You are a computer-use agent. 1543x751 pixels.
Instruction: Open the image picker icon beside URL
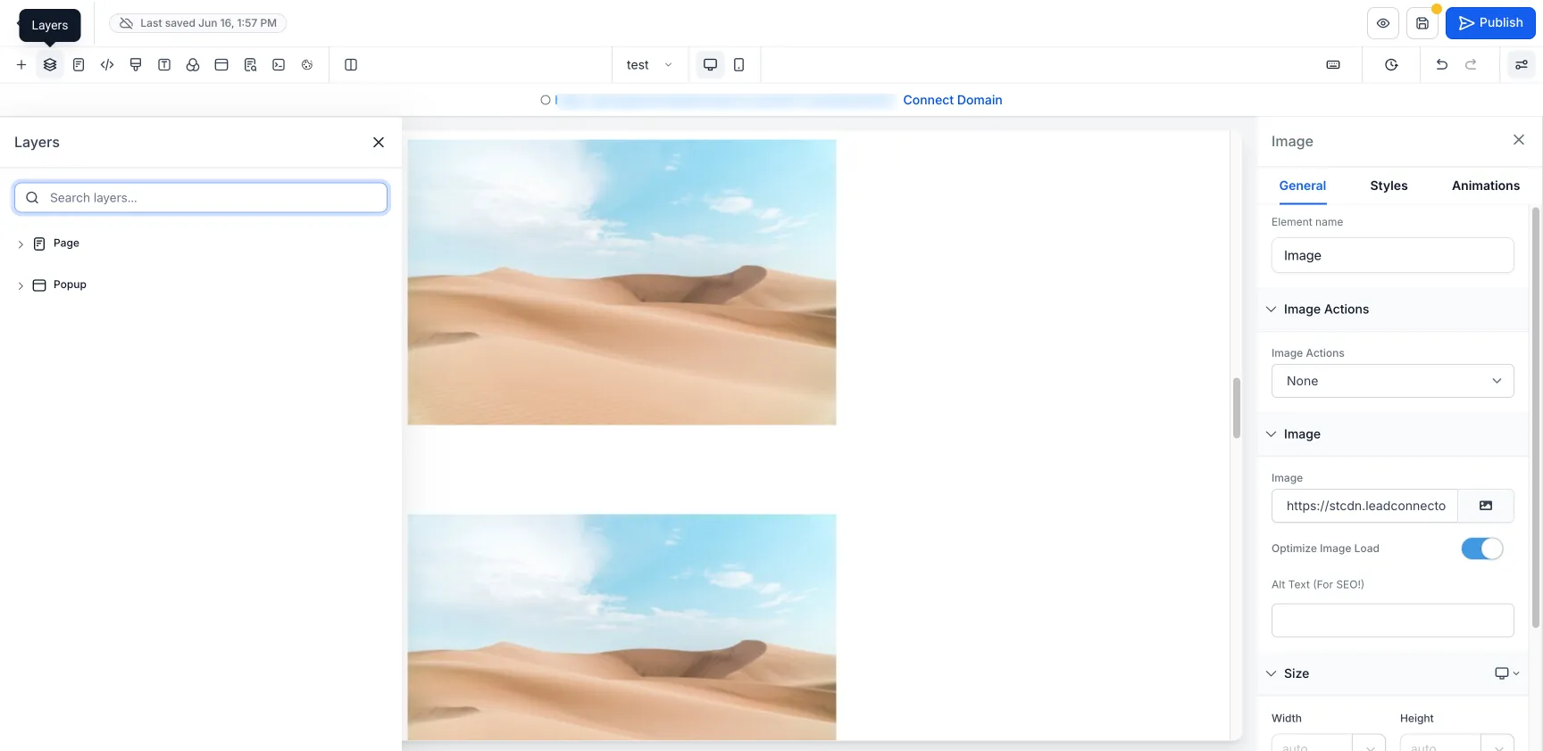coord(1486,506)
